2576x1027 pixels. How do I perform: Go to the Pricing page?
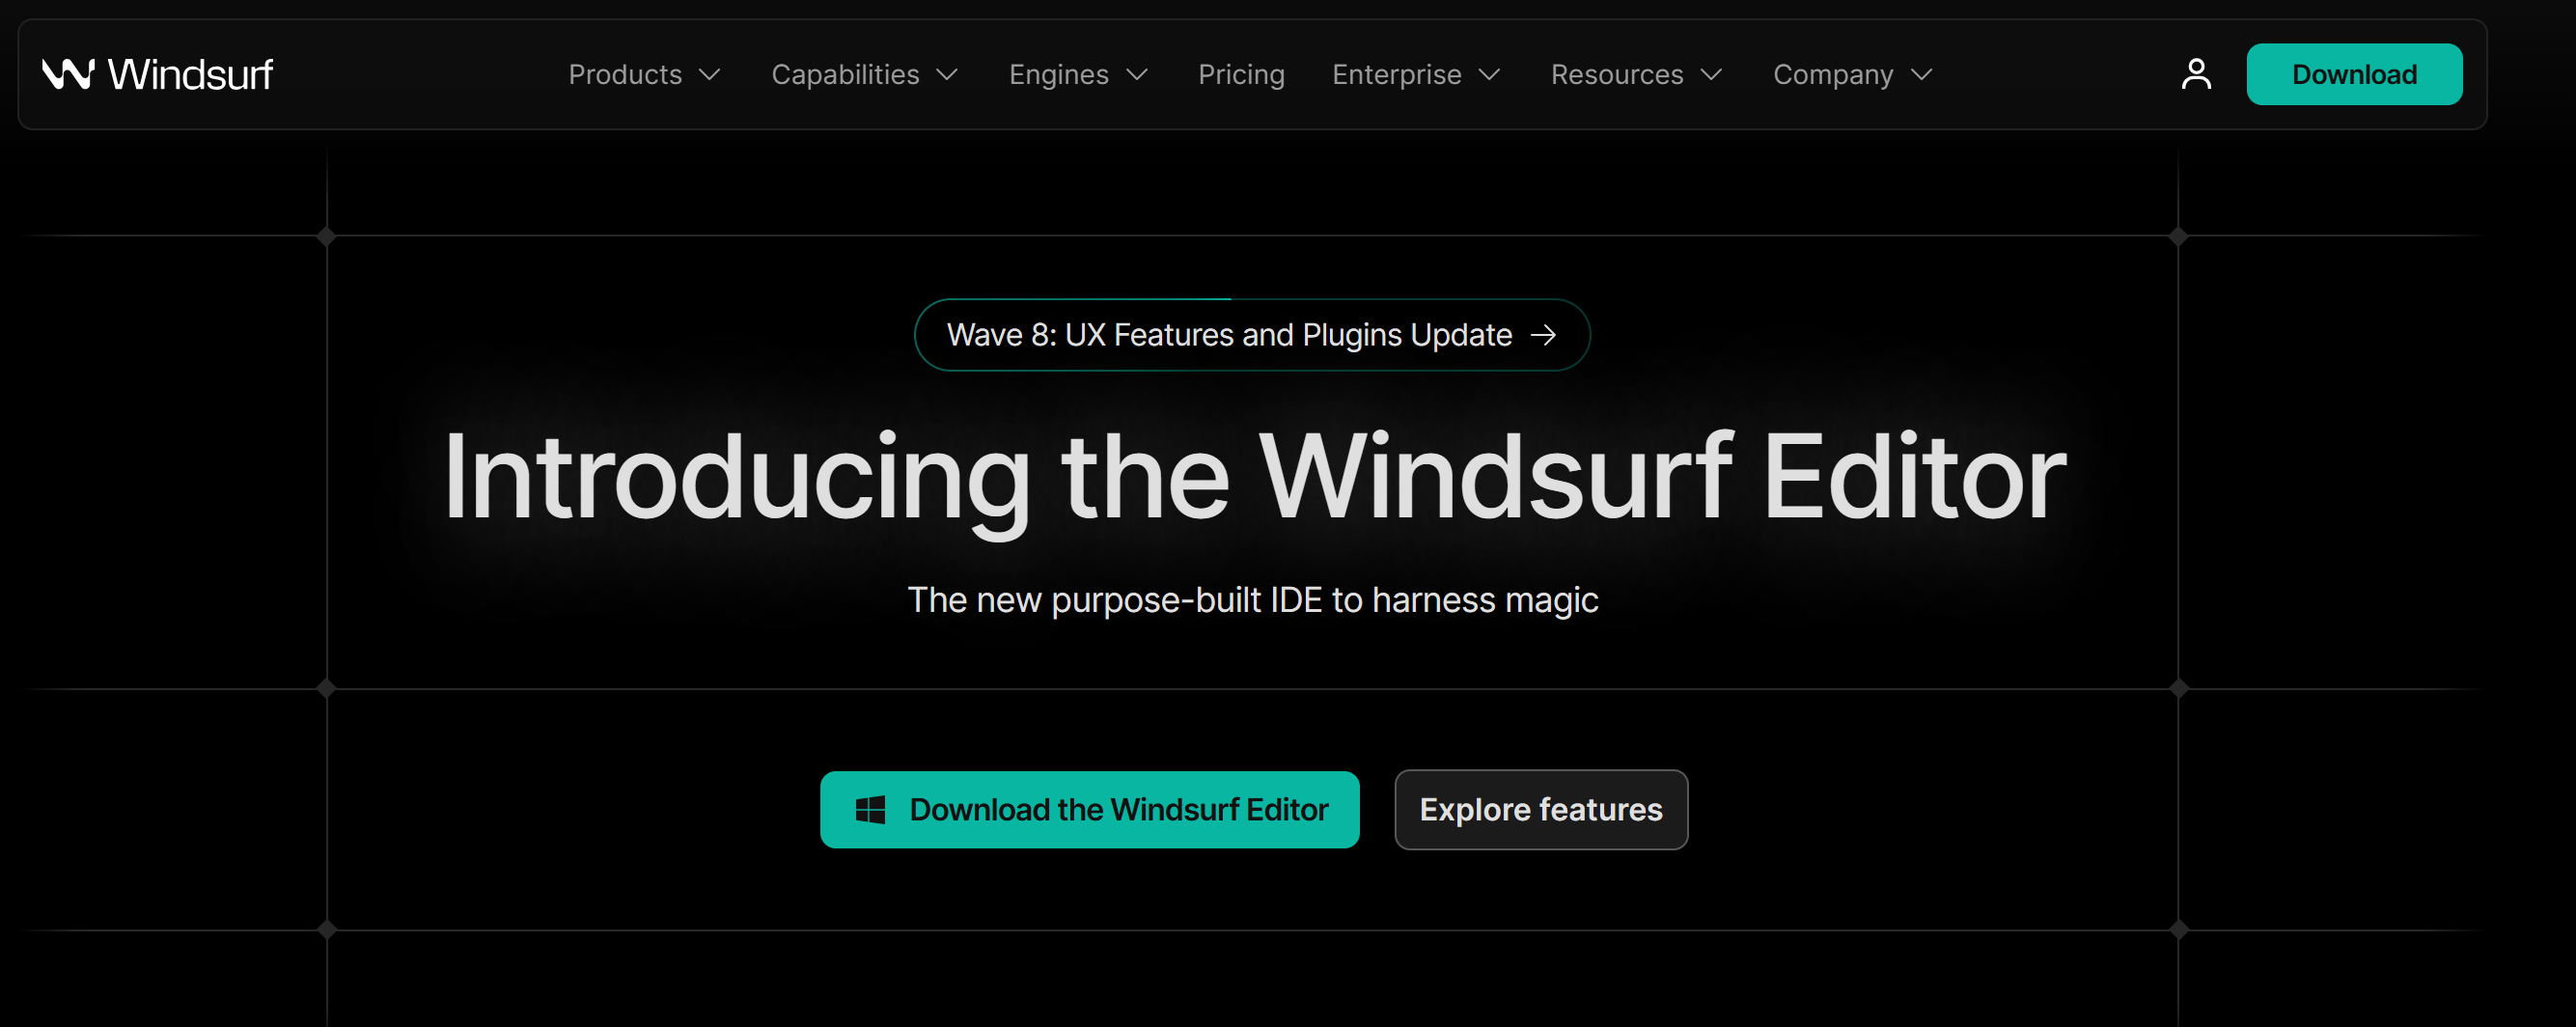click(1241, 75)
